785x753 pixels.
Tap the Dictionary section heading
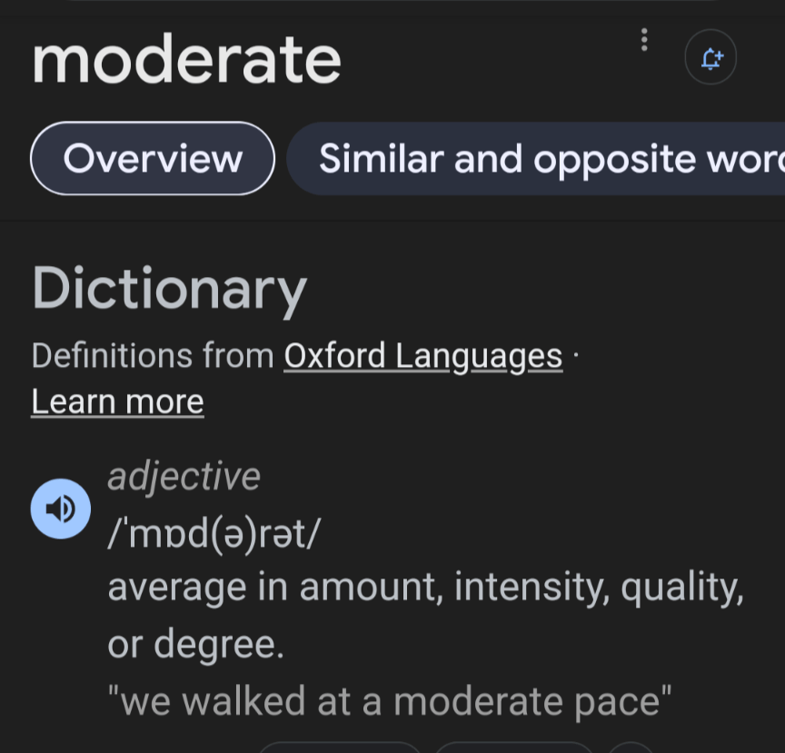point(169,289)
